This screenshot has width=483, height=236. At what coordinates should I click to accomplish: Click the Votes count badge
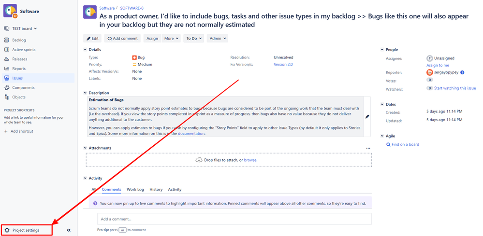429,80
